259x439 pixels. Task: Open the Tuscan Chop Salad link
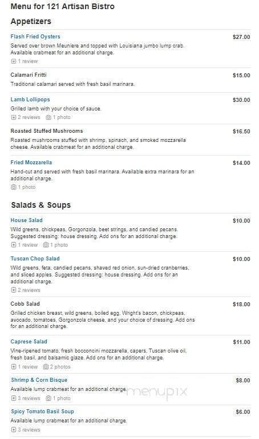tap(35, 258)
